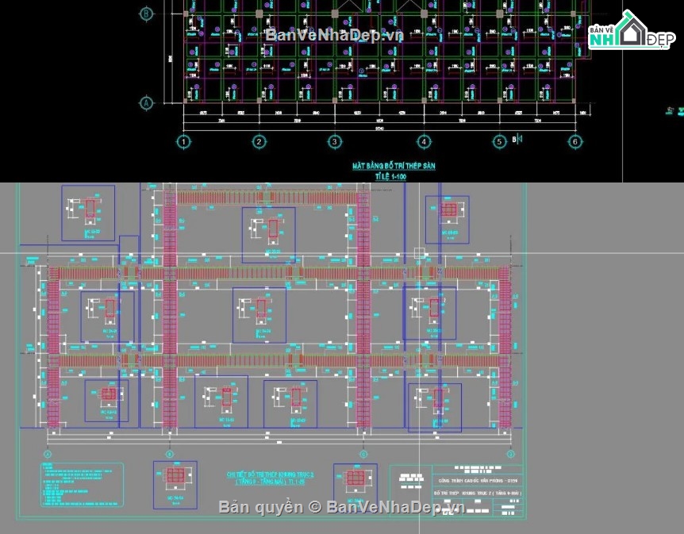Select axis bubble A under the frame elevation
The width and height of the screenshot is (684, 534).
pyautogui.click(x=47, y=454)
